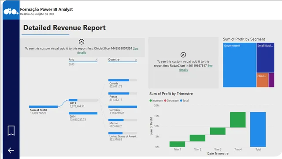Select the Small Business segment in the treemap
This screenshot has height=159, width=282.
(265, 57)
